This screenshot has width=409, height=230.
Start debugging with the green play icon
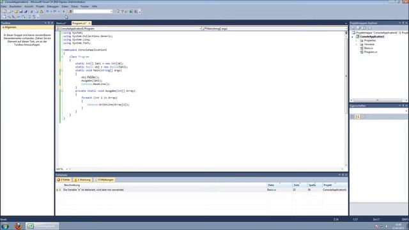pyautogui.click(x=64, y=11)
